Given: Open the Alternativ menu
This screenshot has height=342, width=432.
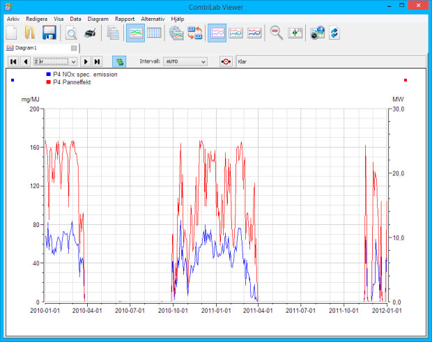Looking at the screenshot, I should pyautogui.click(x=153, y=19).
